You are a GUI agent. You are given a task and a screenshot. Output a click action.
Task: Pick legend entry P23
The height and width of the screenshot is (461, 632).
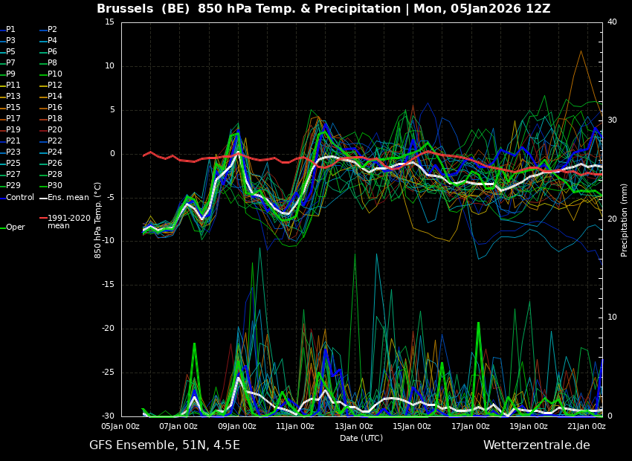point(10,152)
